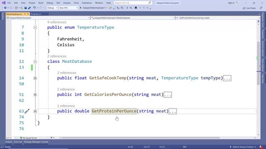Open the Analyze menu
Screen dimensions: 266x149
[67, 3]
